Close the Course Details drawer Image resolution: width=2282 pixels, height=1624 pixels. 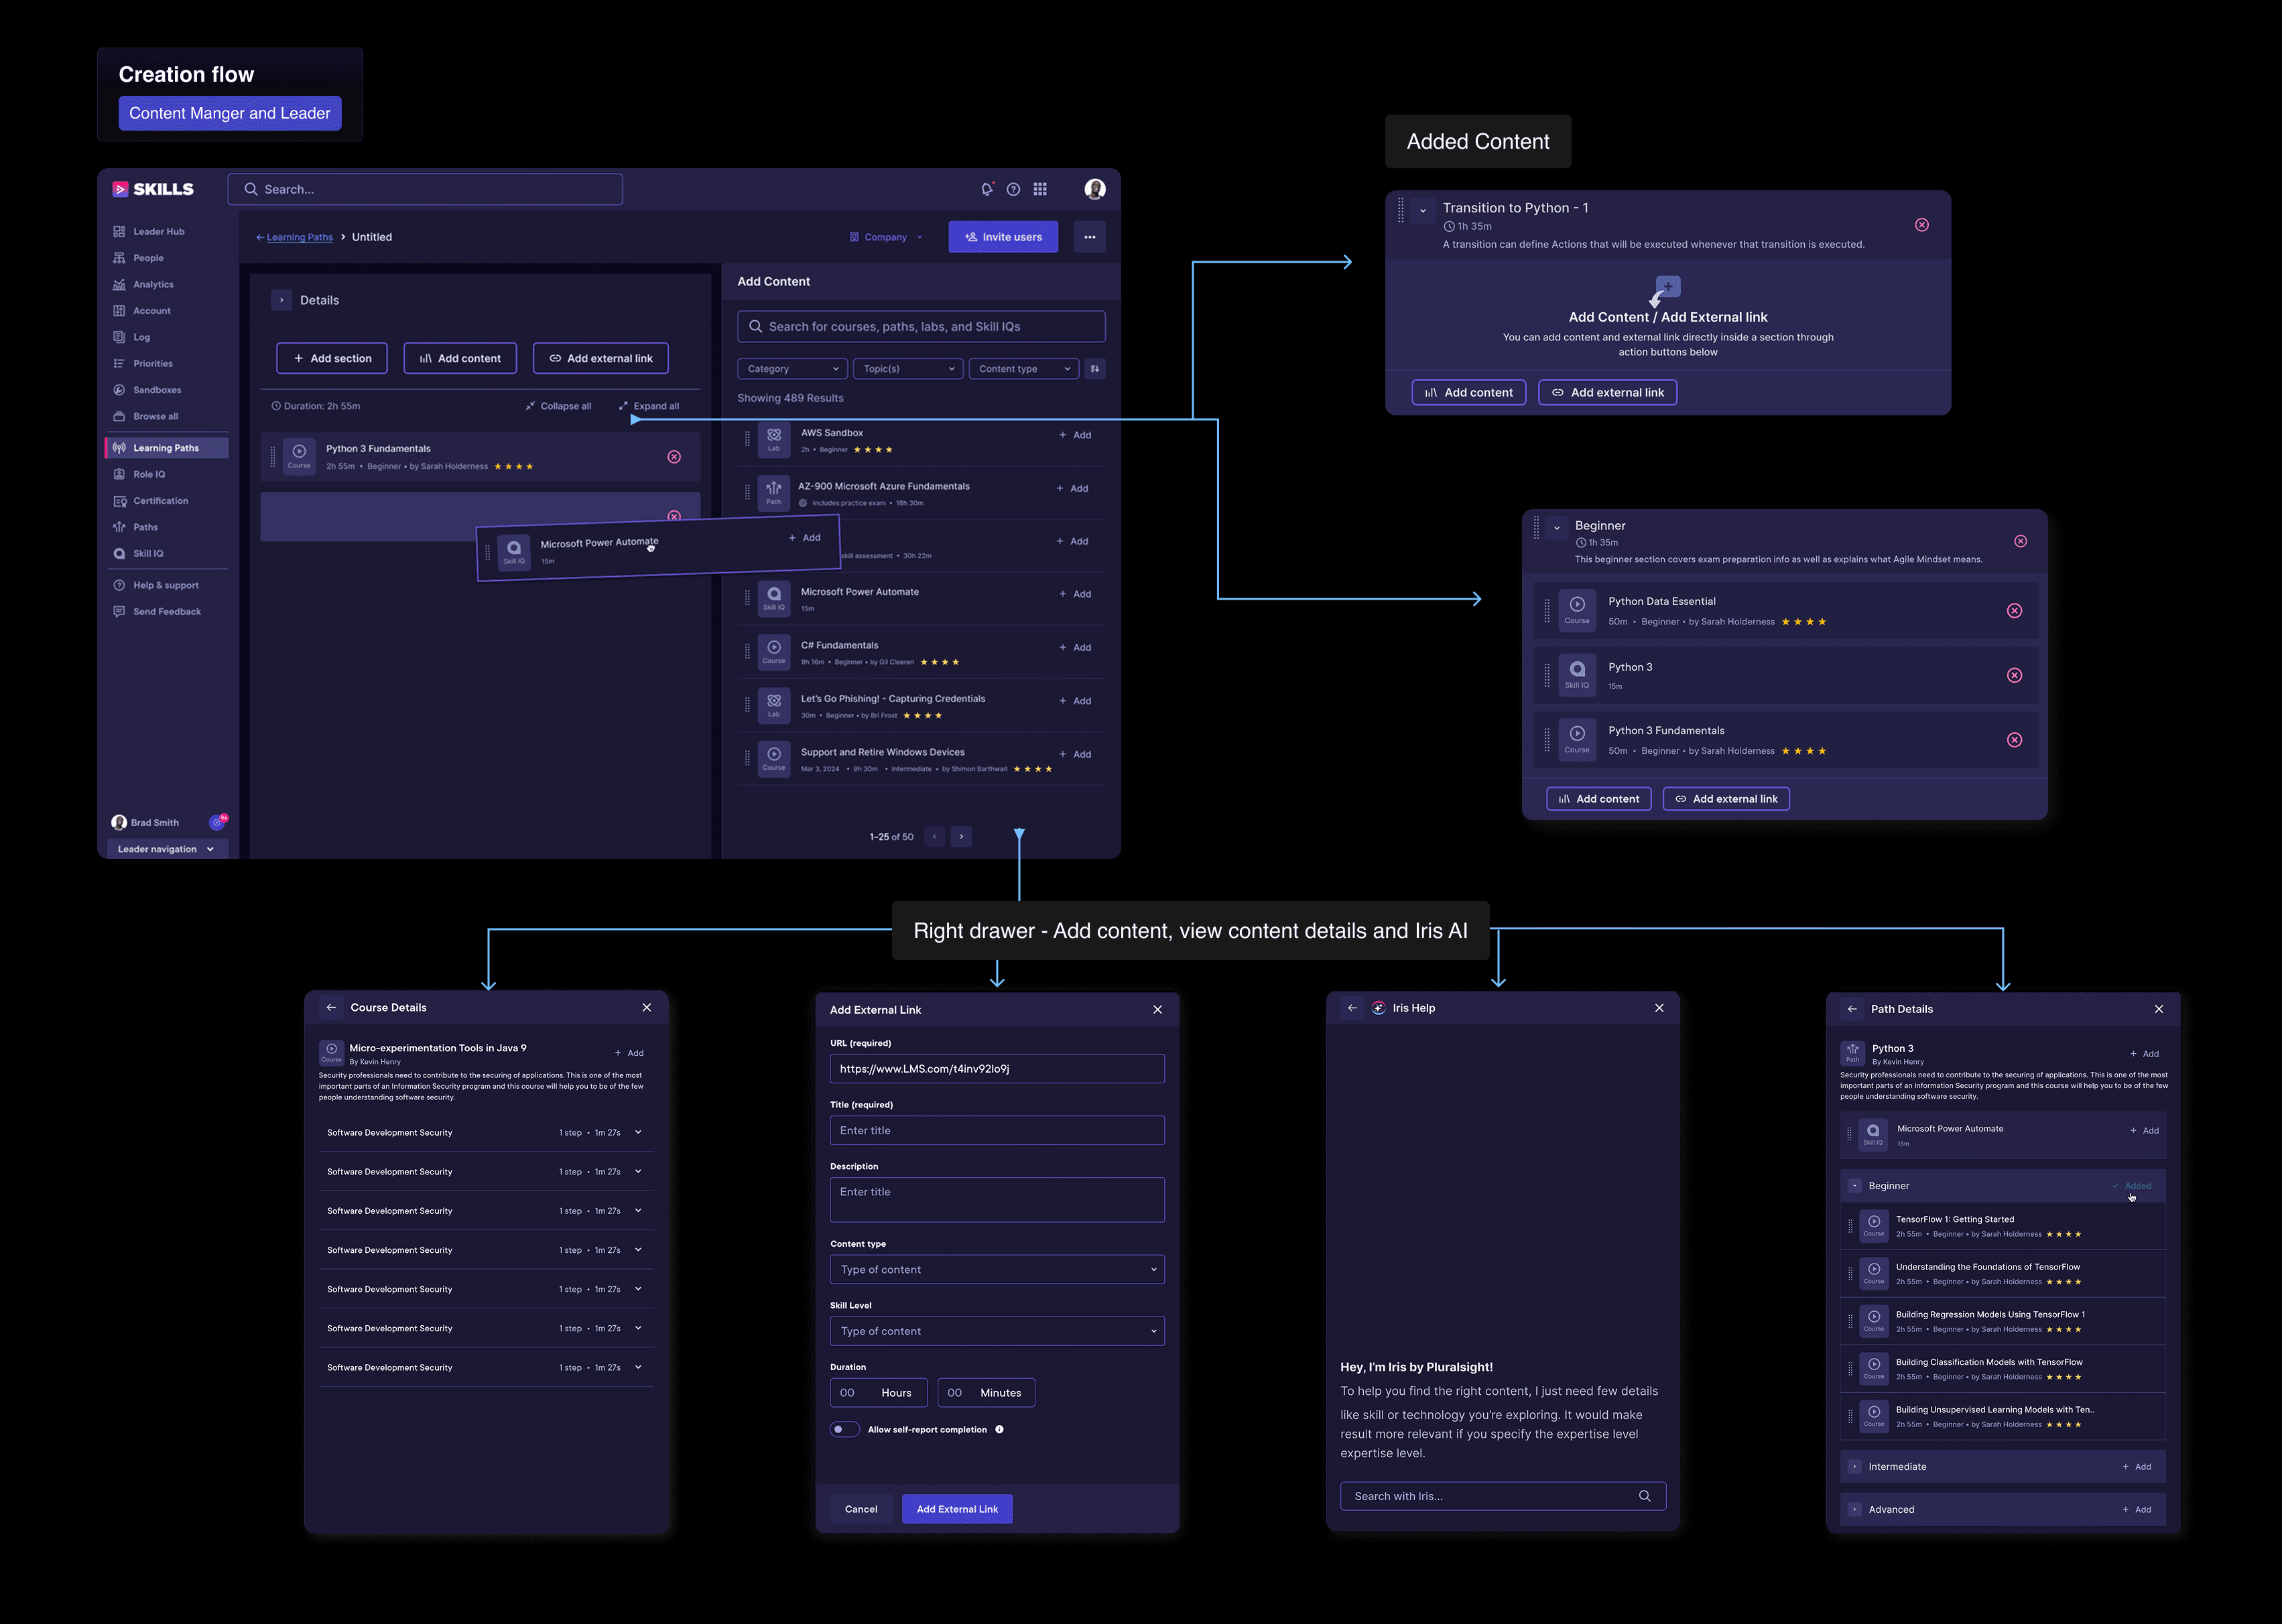point(646,1008)
